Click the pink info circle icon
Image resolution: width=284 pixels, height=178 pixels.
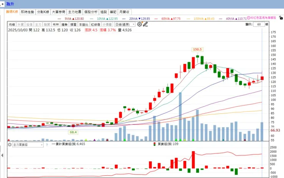249,18
